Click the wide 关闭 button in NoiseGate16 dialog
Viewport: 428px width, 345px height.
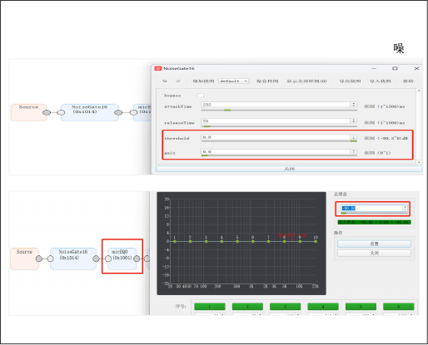point(289,169)
